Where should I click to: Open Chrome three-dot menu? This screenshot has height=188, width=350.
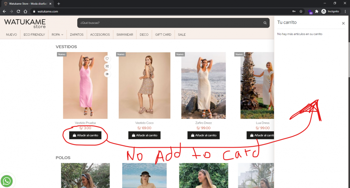point(345,12)
